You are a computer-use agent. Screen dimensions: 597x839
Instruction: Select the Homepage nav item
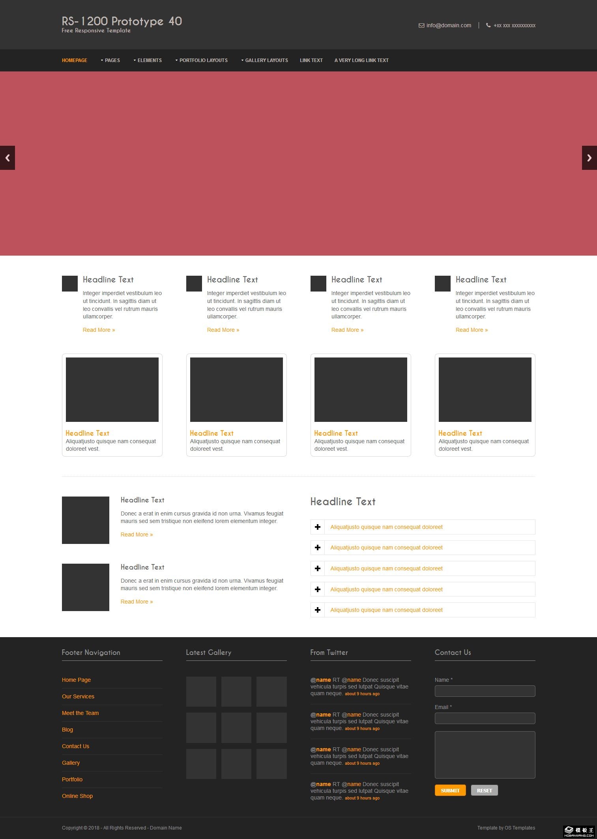point(75,60)
